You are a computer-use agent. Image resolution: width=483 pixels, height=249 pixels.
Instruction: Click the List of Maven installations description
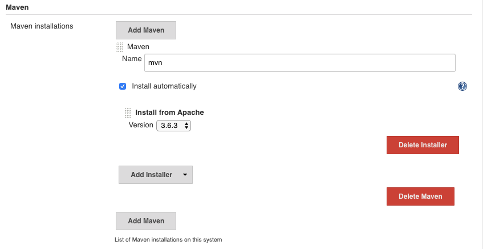click(168, 239)
